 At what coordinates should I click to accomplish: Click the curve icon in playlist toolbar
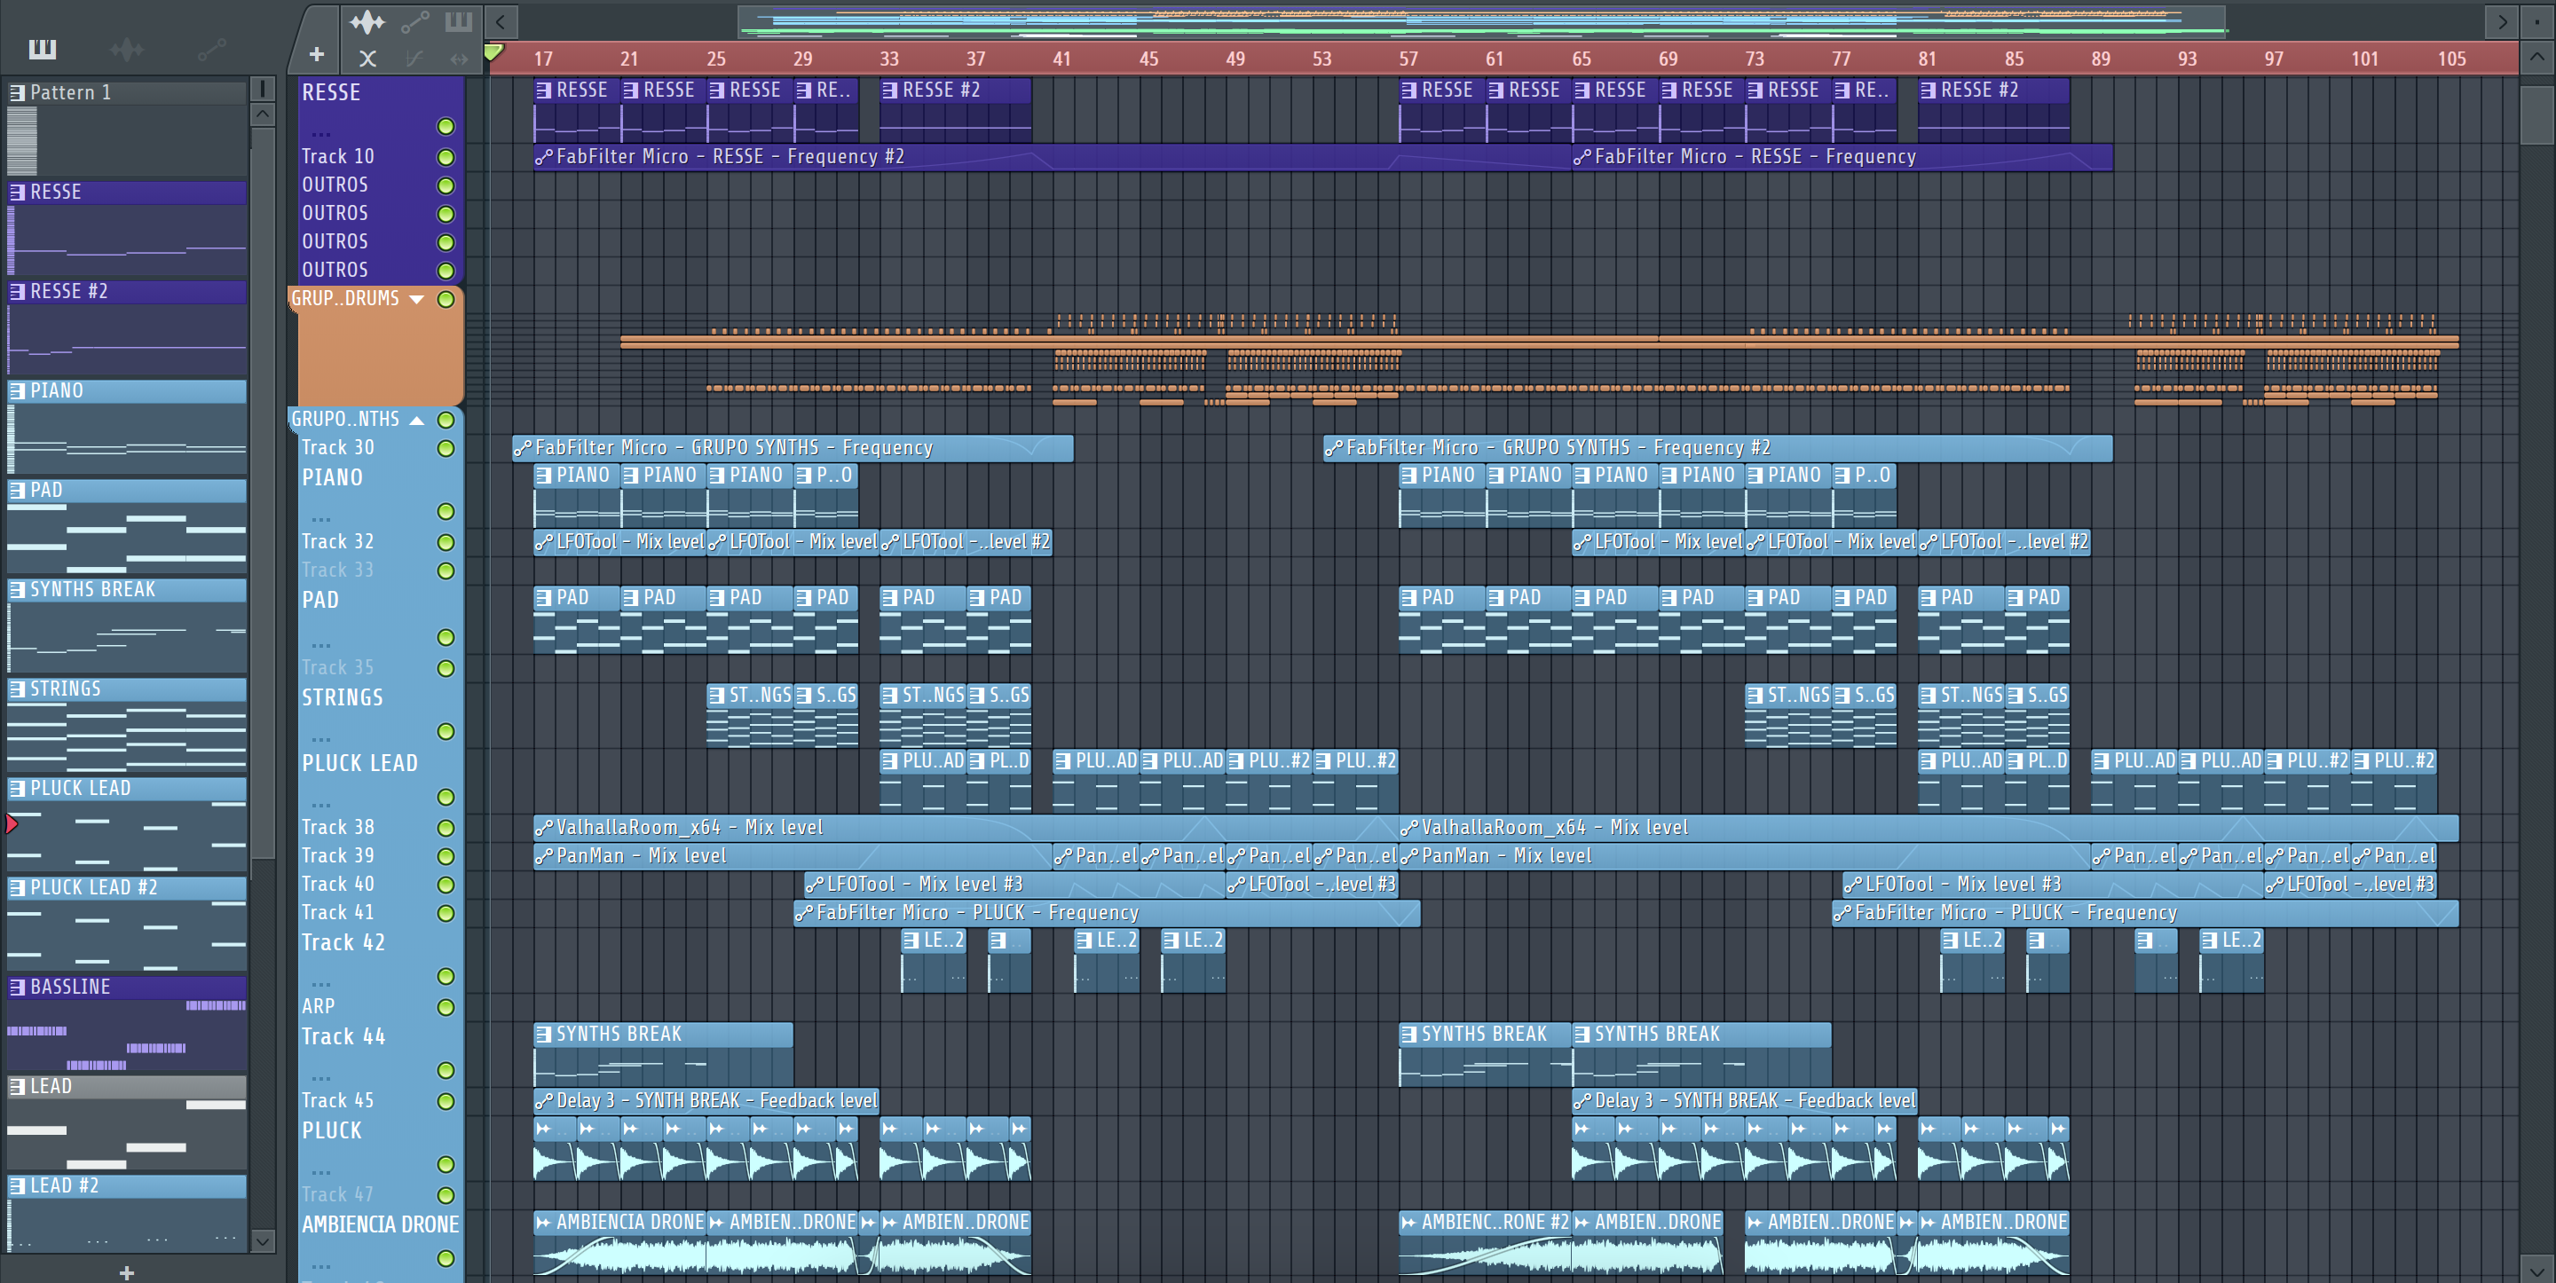pyautogui.click(x=414, y=59)
